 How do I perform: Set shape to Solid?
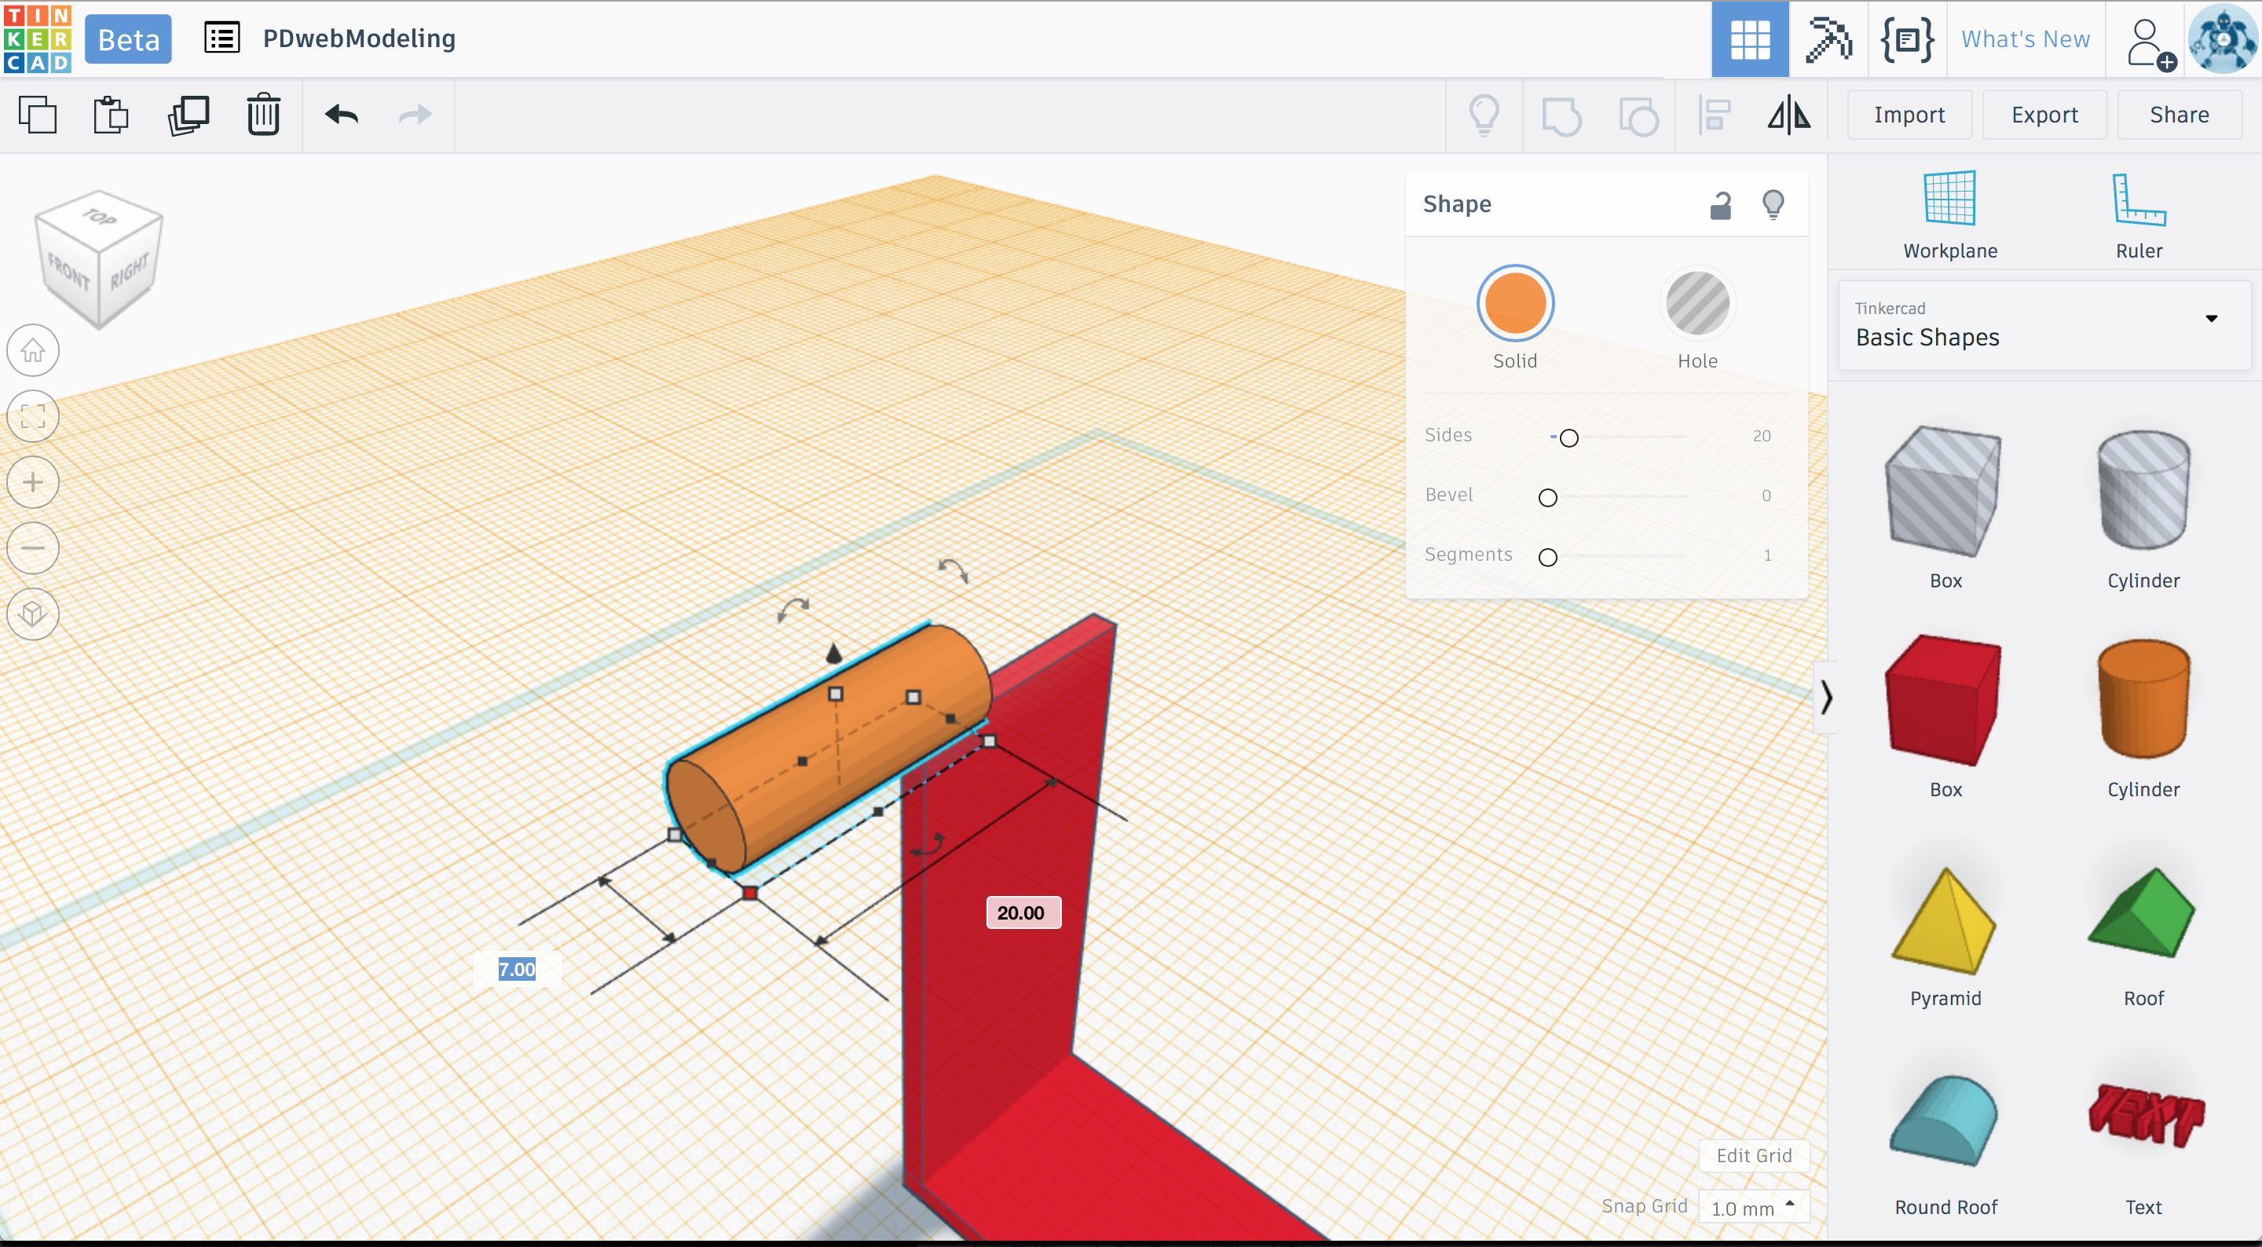click(x=1515, y=304)
